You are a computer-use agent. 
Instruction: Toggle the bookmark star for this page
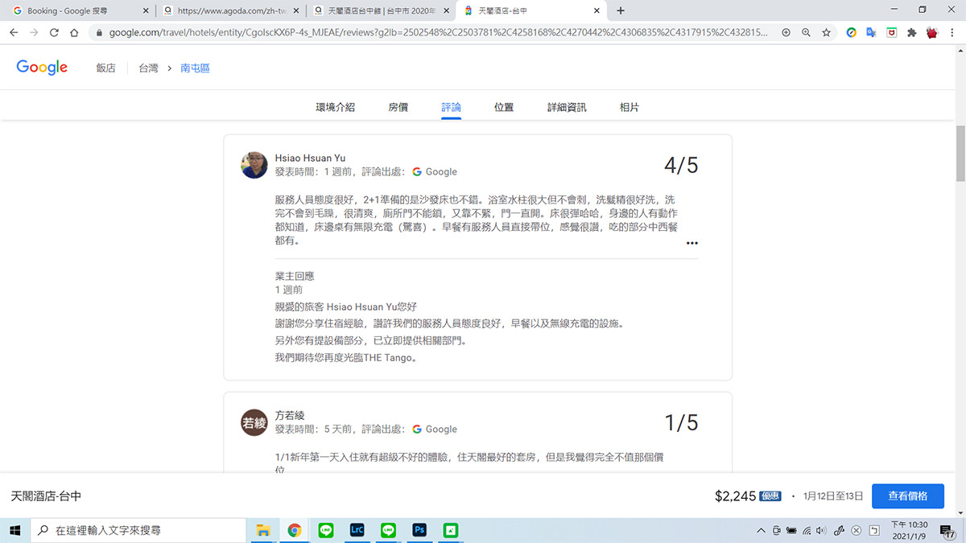click(826, 33)
